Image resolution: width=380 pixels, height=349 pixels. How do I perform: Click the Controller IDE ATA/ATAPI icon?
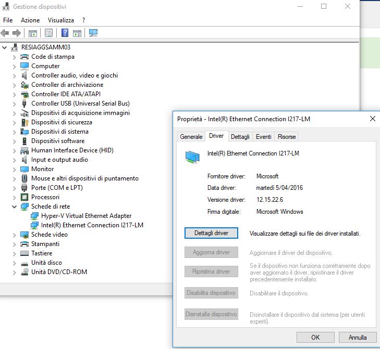click(x=24, y=94)
